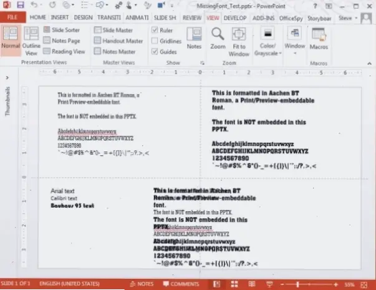This screenshot has height=290, width=376.
Task: Switch to the INSERT tab
Action: click(x=60, y=17)
